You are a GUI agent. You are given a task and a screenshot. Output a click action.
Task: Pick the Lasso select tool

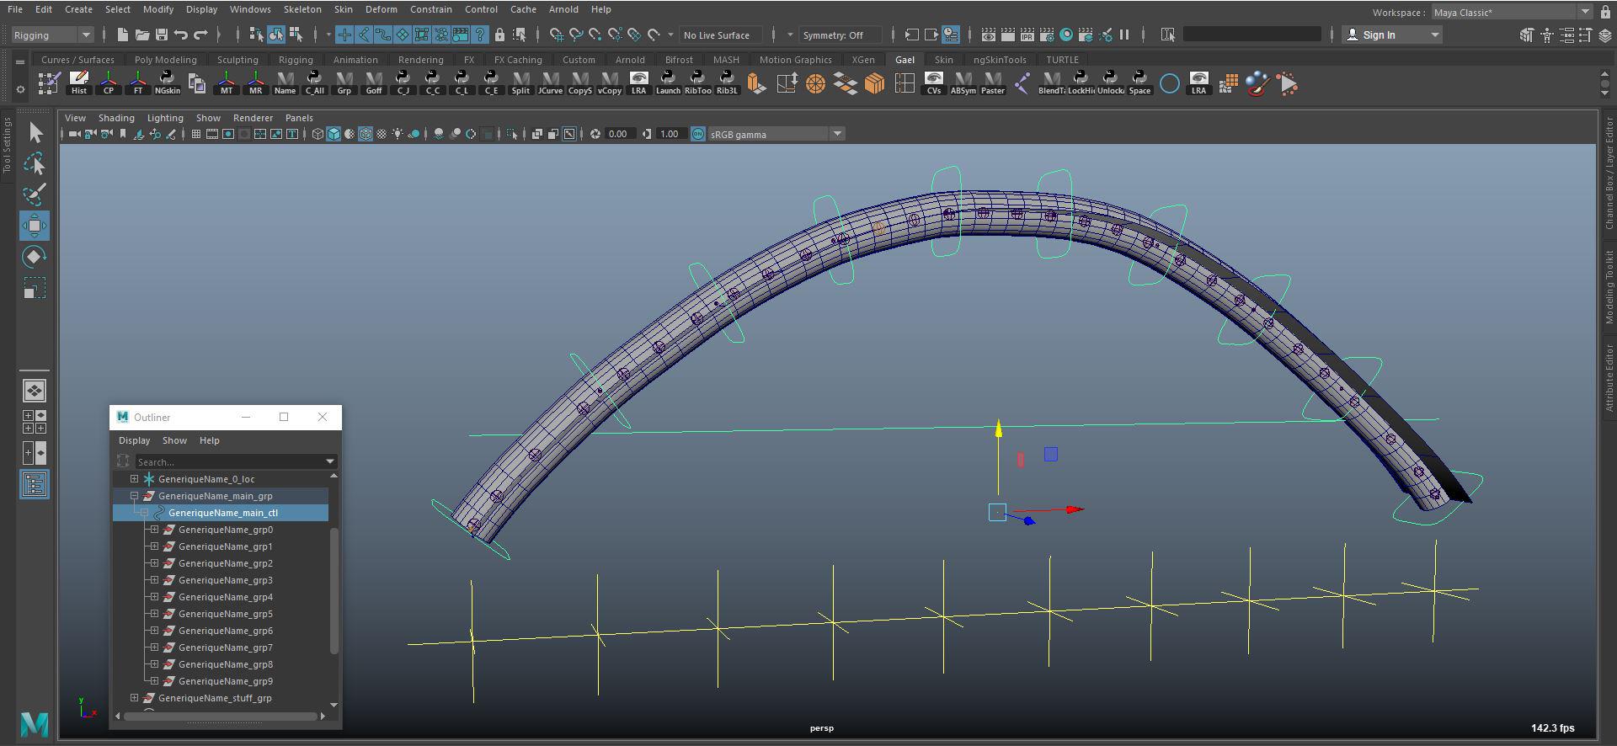tap(35, 163)
